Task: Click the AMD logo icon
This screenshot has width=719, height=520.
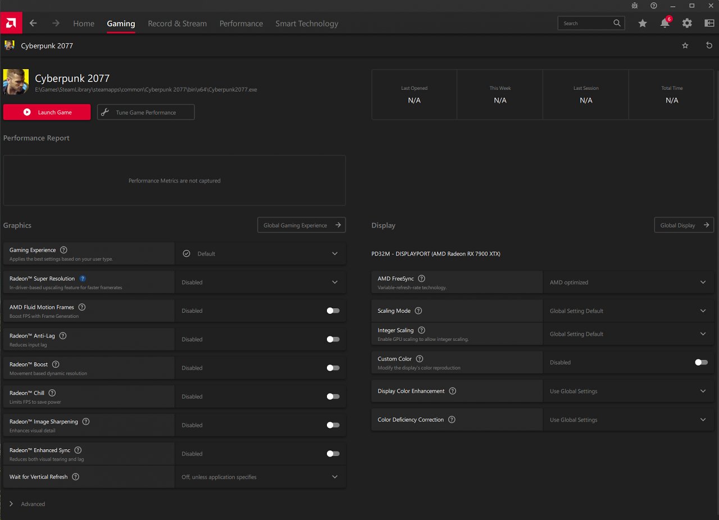Action: 11,23
